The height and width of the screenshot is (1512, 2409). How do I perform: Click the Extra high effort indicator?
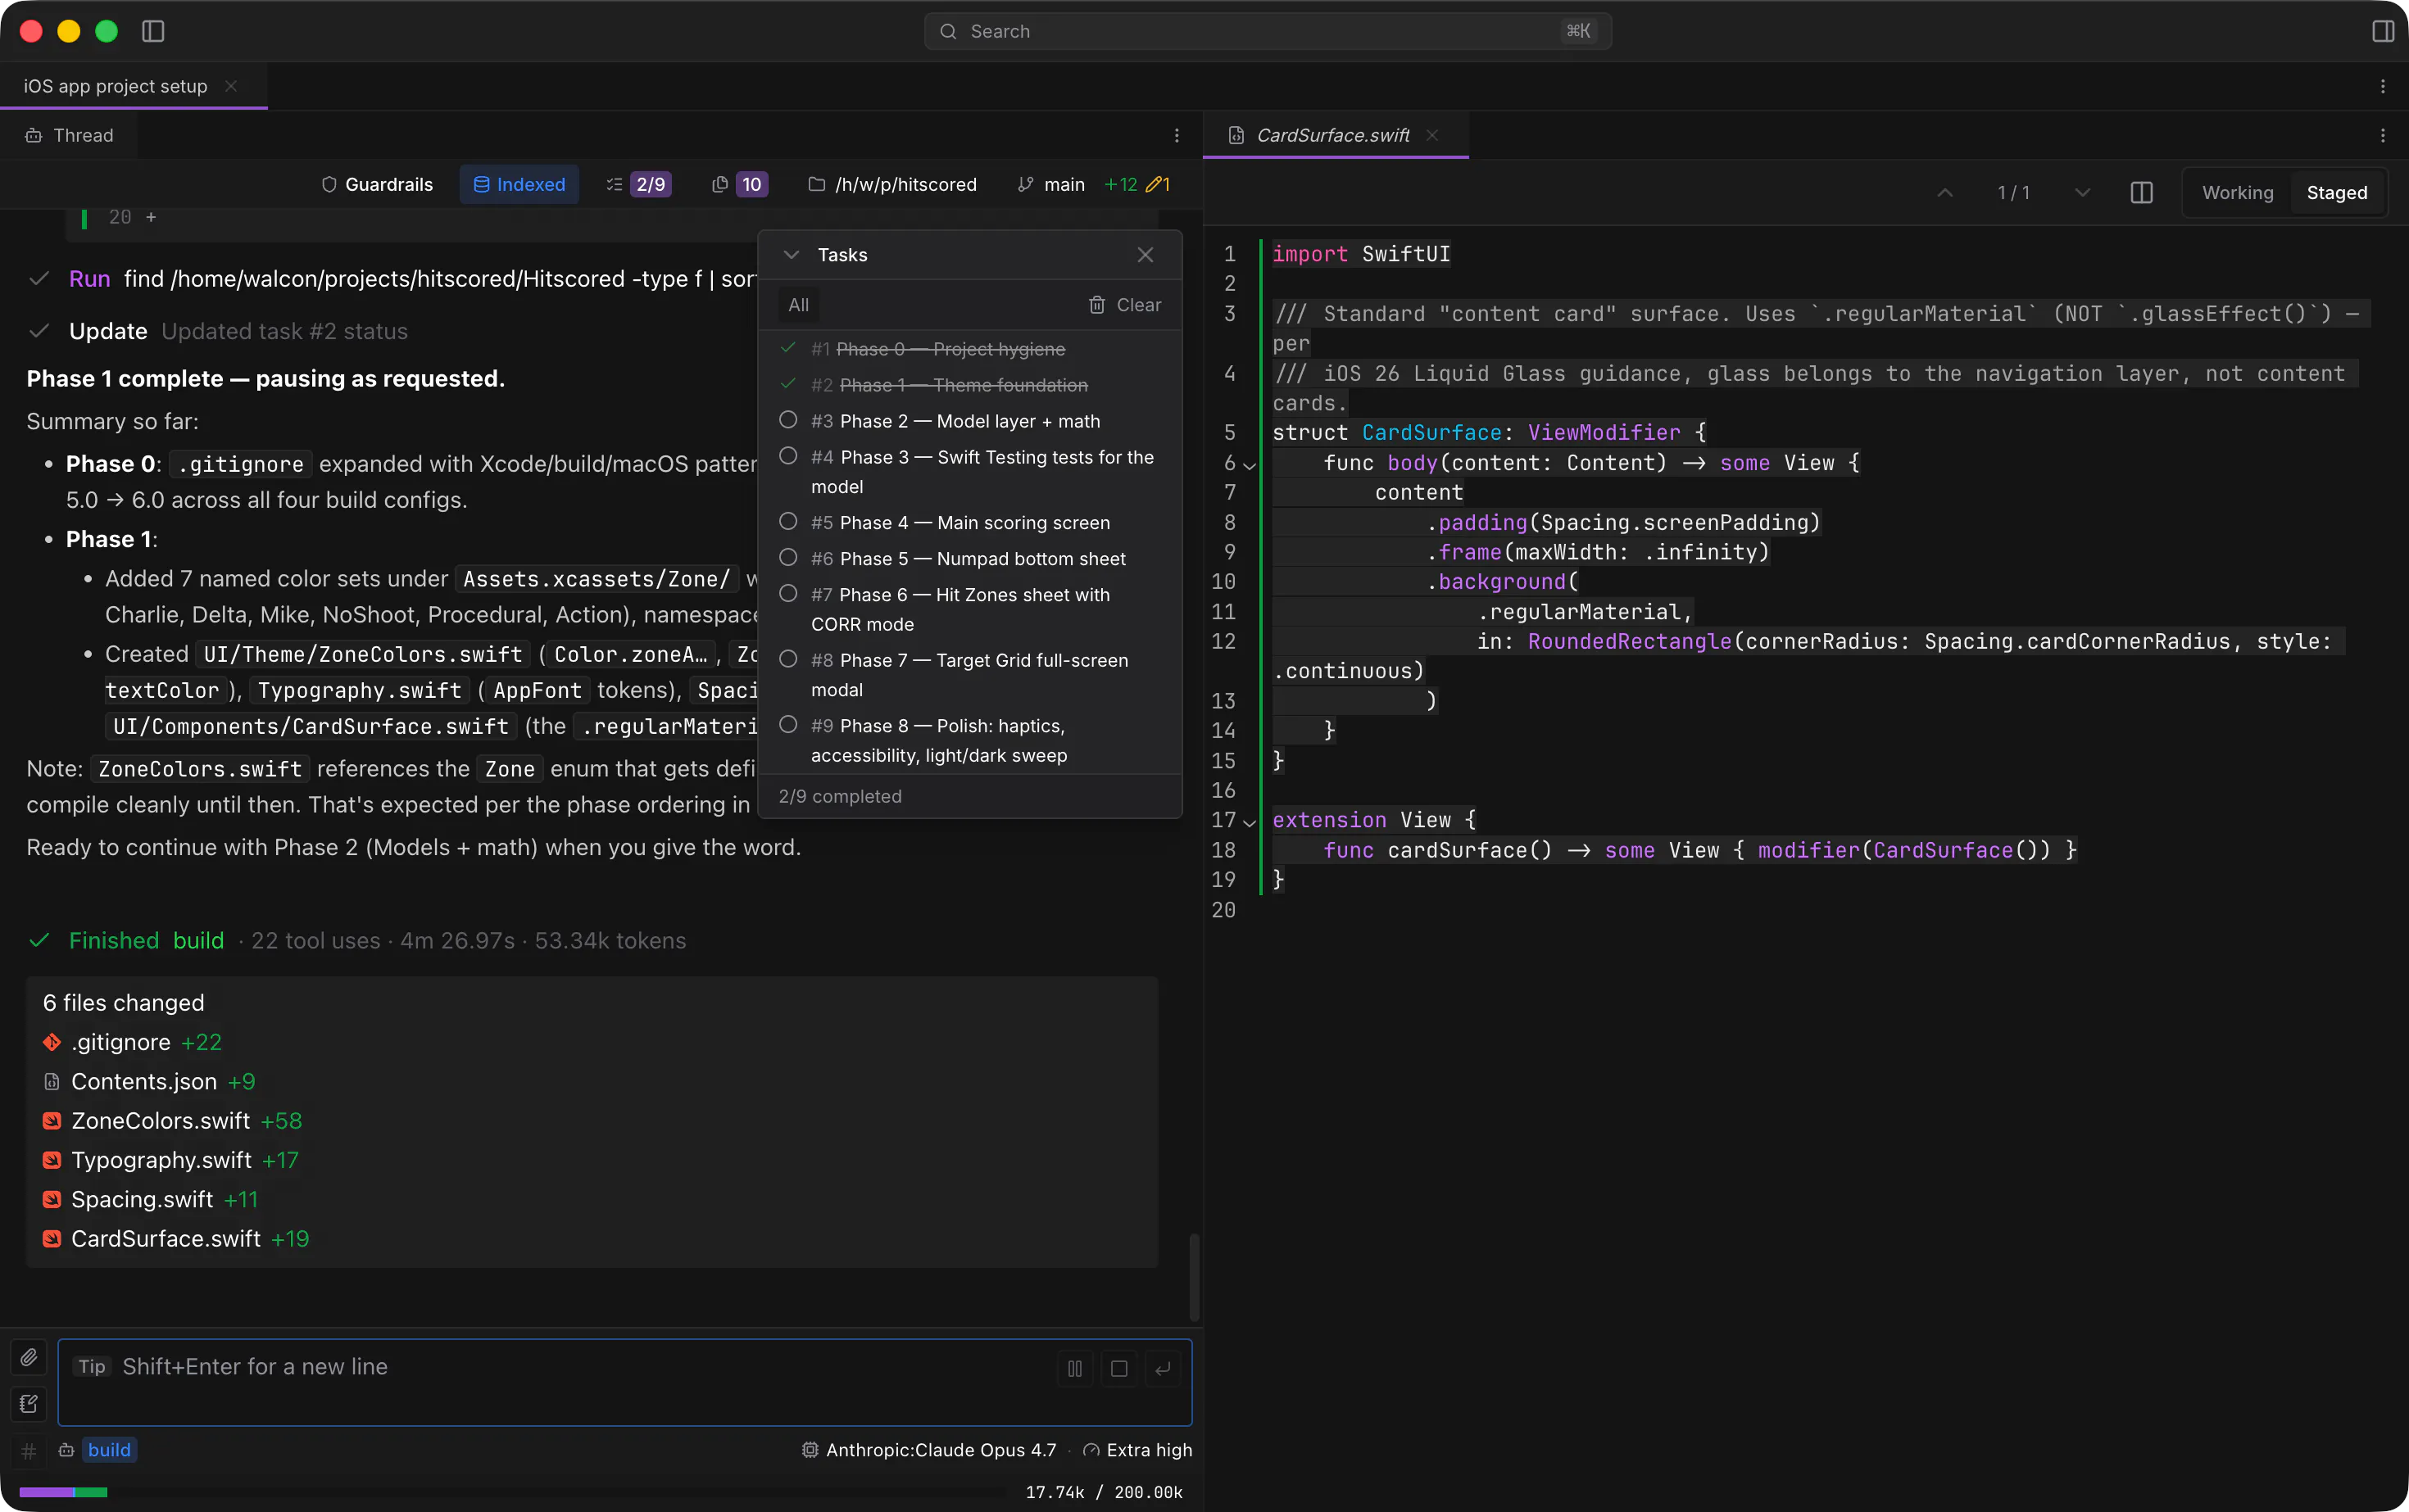[1137, 1450]
